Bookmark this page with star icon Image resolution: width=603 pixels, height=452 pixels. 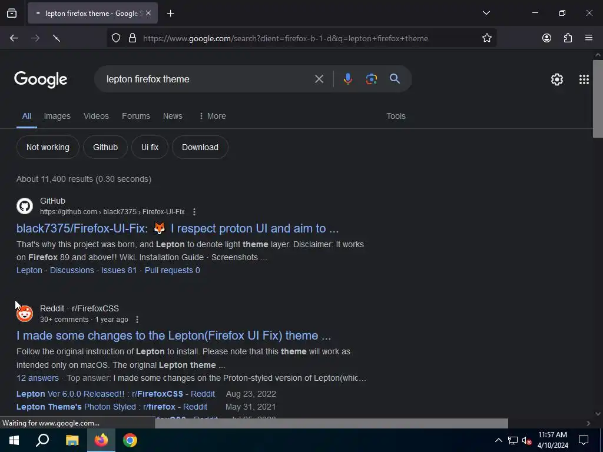(x=487, y=38)
